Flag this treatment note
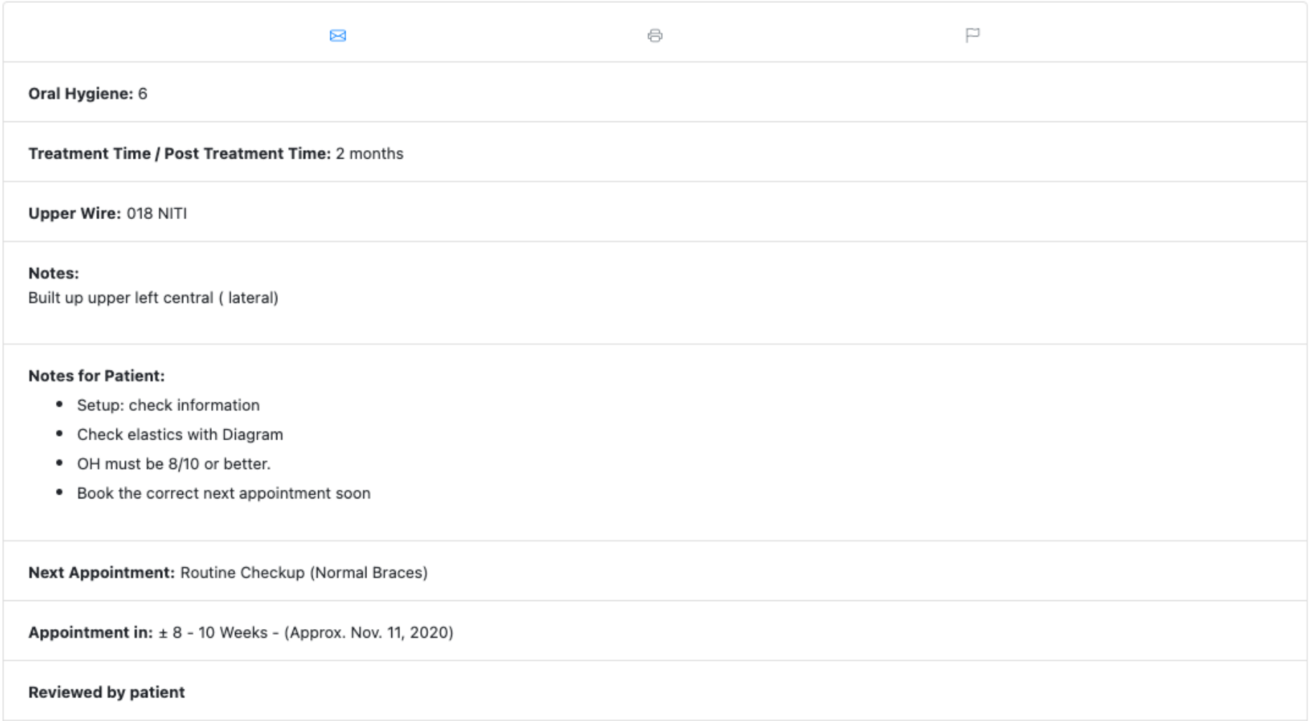Viewport: 1310px width, 721px height. point(972,35)
